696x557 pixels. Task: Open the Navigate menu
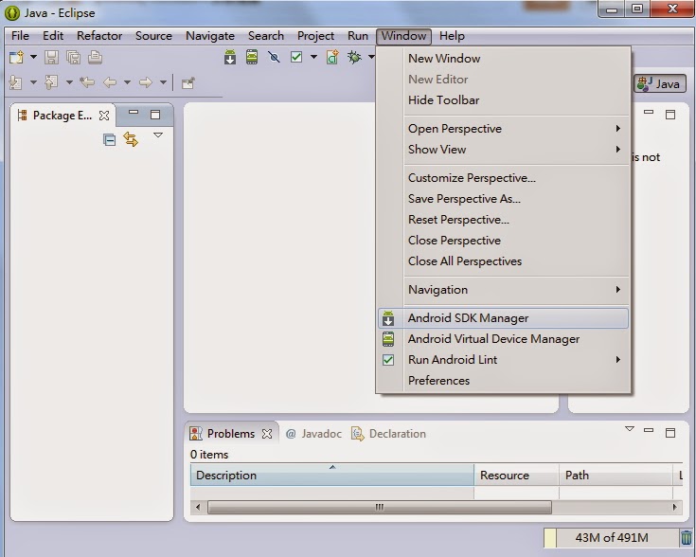tap(210, 36)
